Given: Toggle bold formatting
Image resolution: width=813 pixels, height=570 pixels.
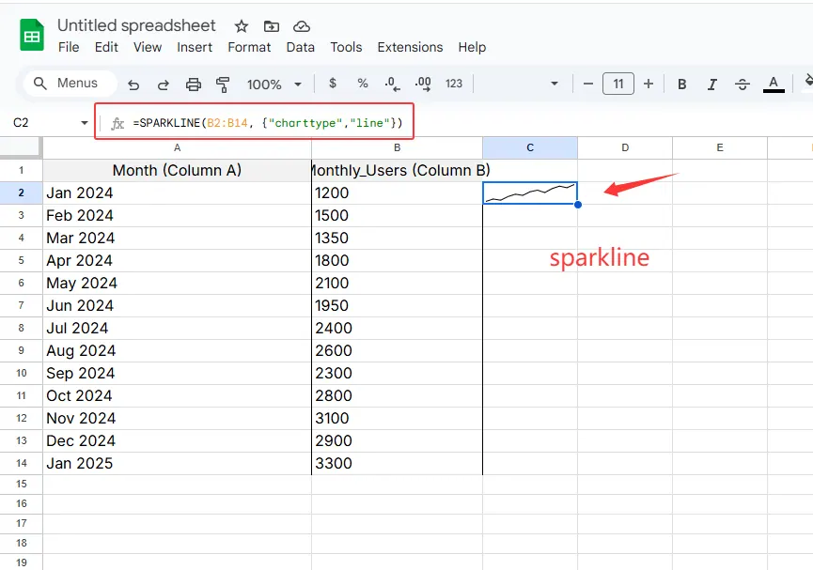Looking at the screenshot, I should coord(680,84).
